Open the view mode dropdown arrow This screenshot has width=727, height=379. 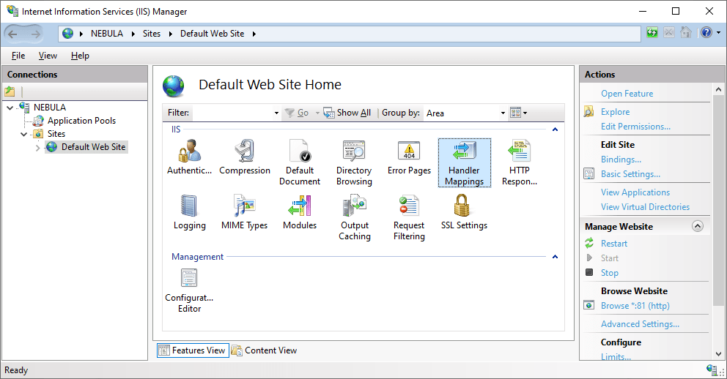tap(525, 113)
